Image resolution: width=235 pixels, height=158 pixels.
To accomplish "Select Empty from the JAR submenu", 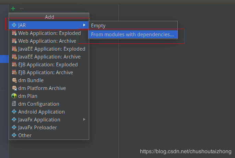I will [x=98, y=26].
